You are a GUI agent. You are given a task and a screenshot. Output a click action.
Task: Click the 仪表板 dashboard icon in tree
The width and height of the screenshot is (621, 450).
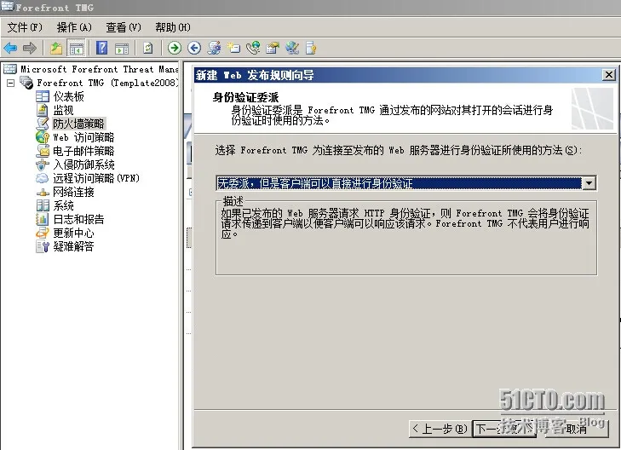[x=43, y=96]
